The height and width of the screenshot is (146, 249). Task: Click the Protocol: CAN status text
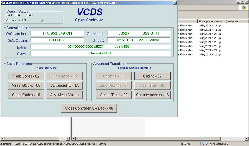click(16, 20)
